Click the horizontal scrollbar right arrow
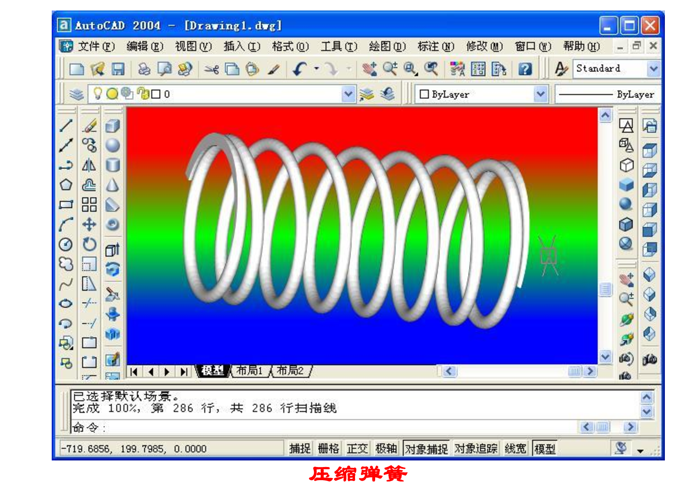 coord(590,372)
